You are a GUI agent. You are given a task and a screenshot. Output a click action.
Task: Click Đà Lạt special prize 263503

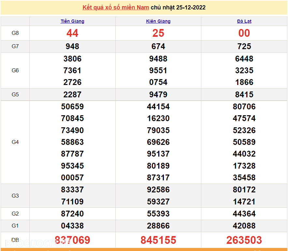pyautogui.click(x=244, y=240)
